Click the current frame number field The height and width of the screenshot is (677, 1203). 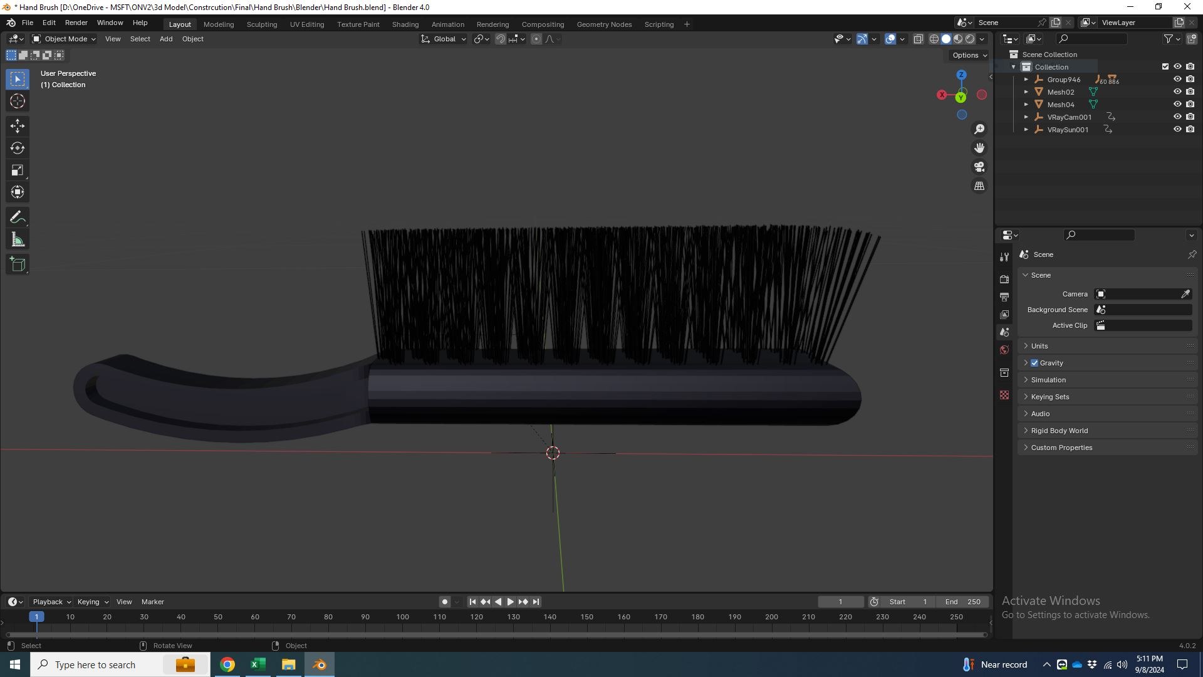coord(841,602)
